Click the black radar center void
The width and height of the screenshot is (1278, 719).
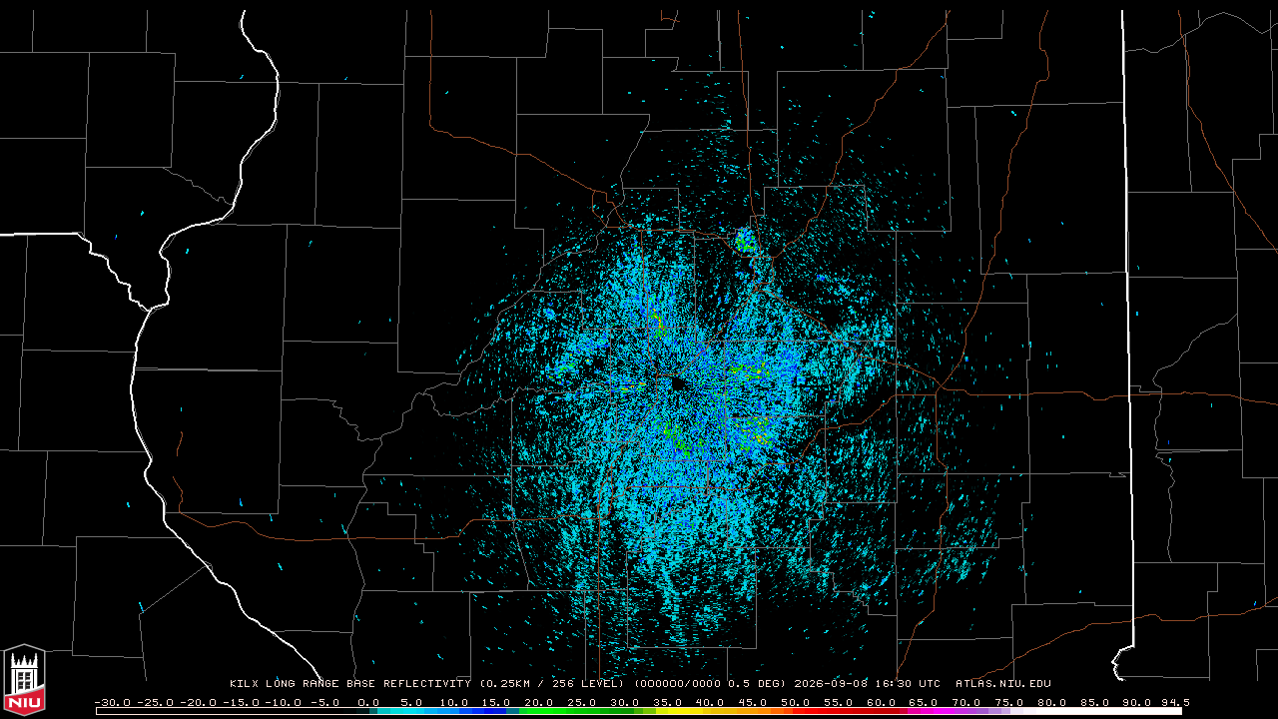(678, 384)
